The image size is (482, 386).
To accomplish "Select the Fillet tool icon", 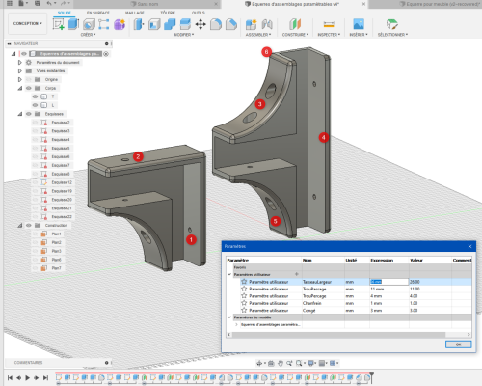I will coord(216,24).
